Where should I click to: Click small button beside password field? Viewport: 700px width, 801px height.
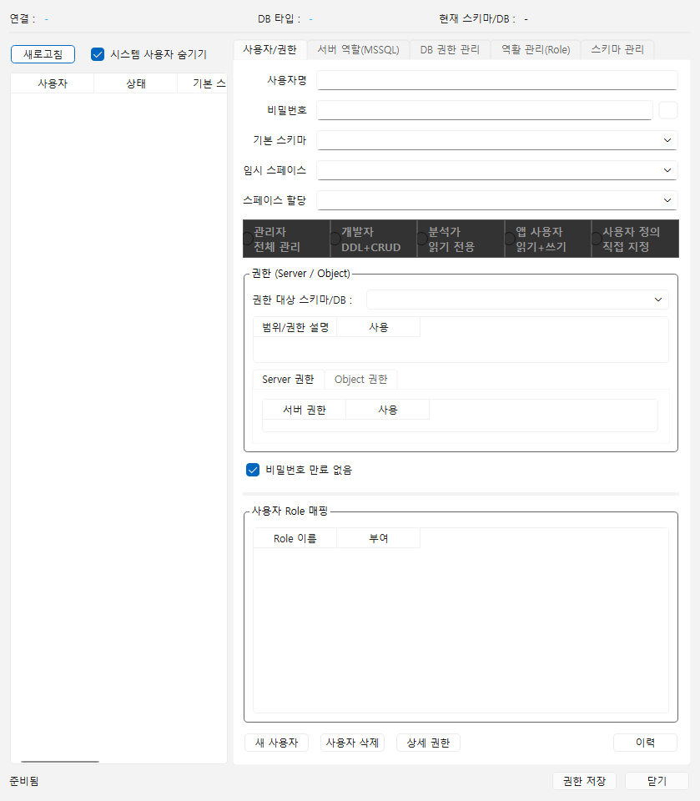point(668,110)
